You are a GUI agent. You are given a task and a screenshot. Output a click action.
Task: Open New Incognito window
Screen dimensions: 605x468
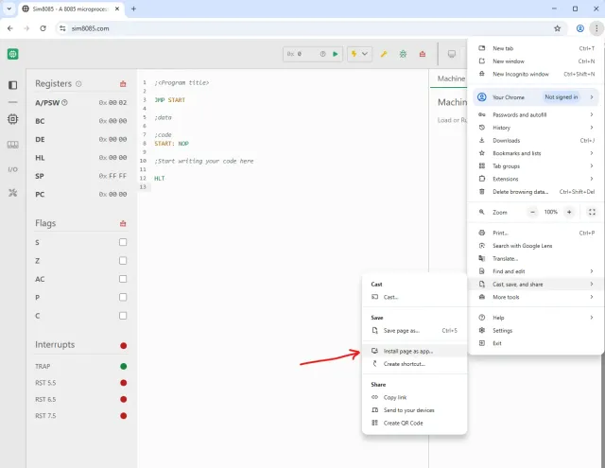536,74
